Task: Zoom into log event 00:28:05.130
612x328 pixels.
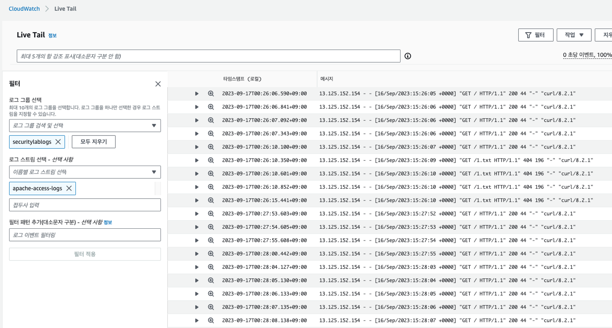Action: 211,280
